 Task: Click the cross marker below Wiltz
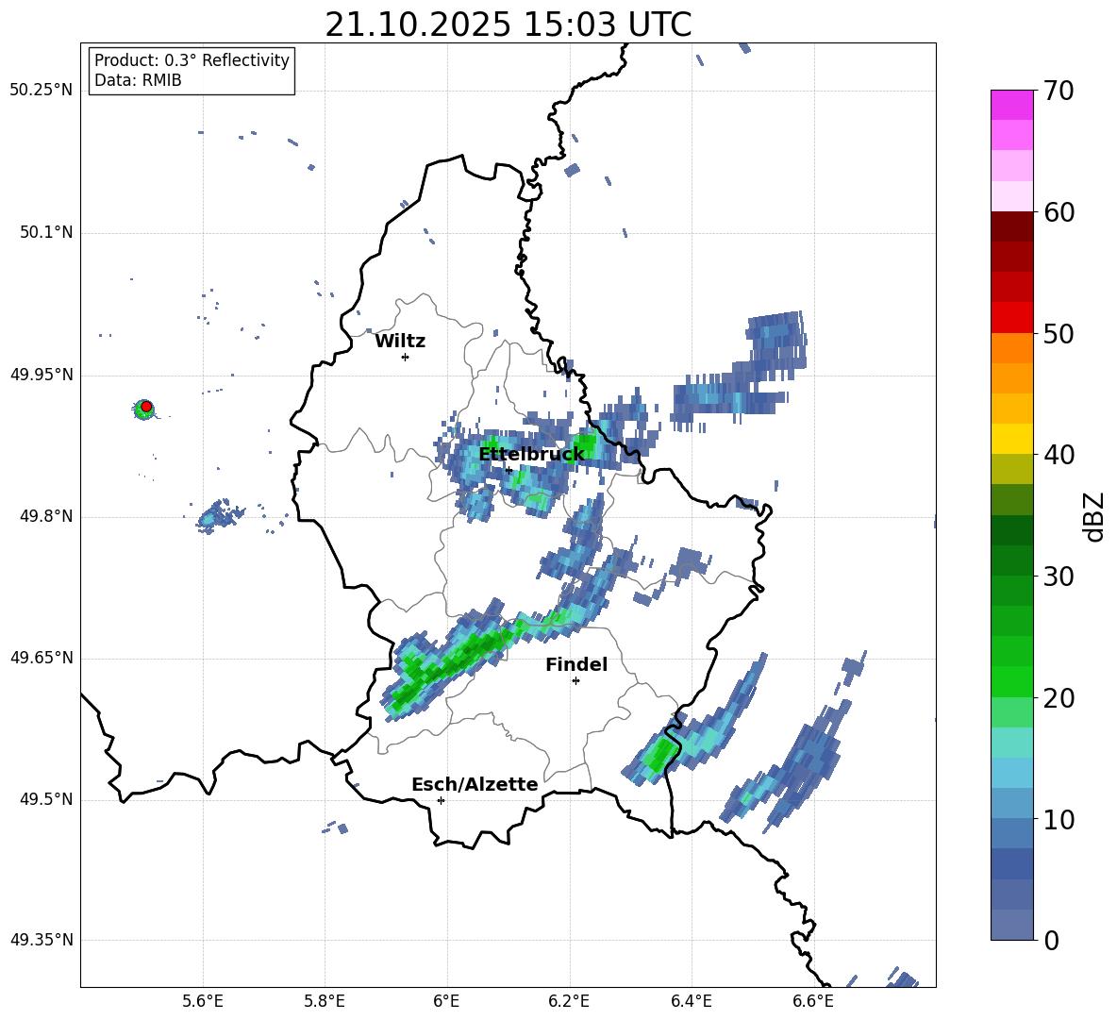(x=405, y=357)
